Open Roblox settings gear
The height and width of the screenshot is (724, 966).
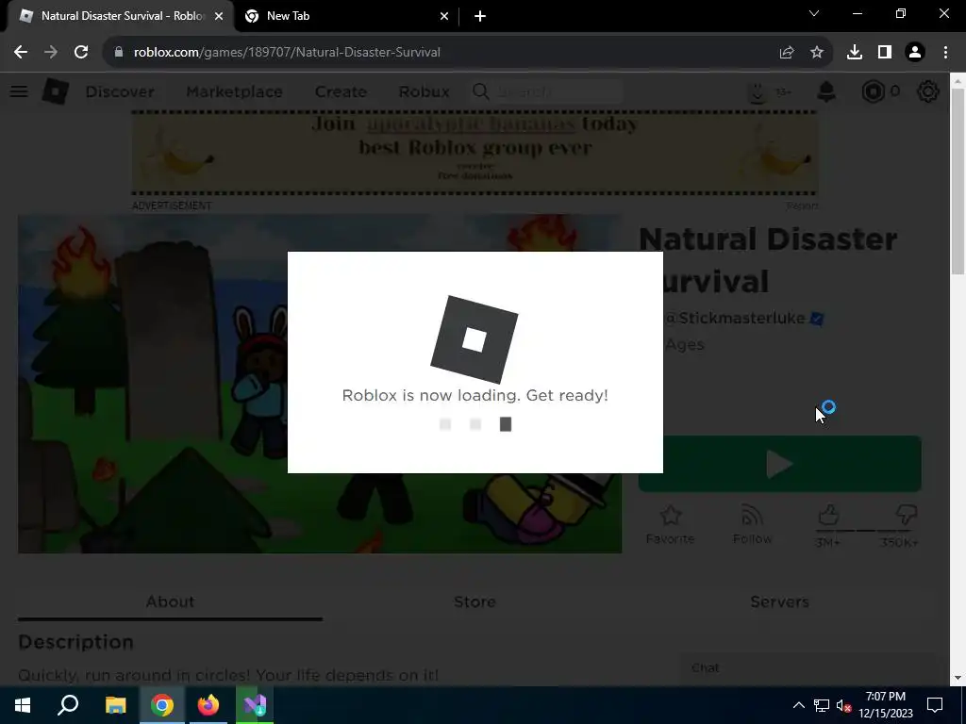click(928, 91)
